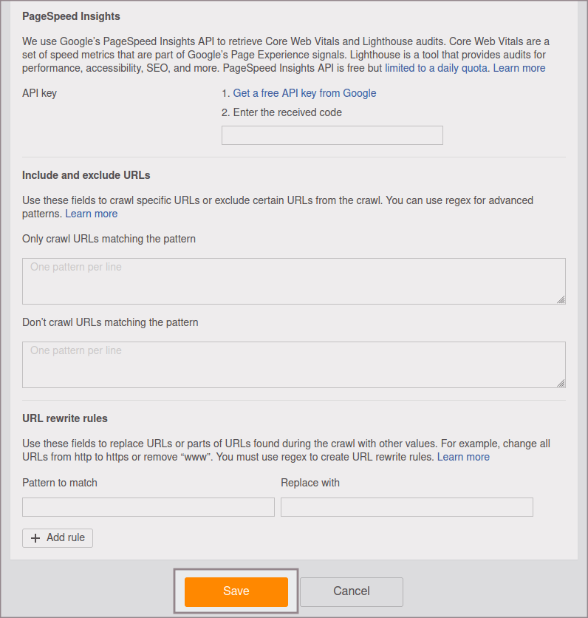Save the crawl settings
Image resolution: width=588 pixels, height=618 pixels.
click(236, 591)
